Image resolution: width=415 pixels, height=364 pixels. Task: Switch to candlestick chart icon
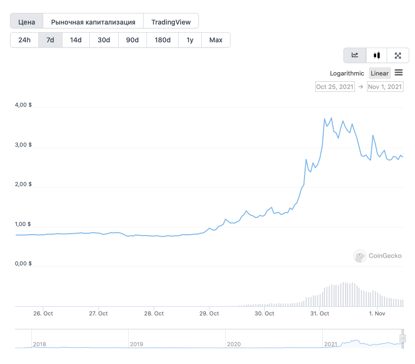(377, 55)
